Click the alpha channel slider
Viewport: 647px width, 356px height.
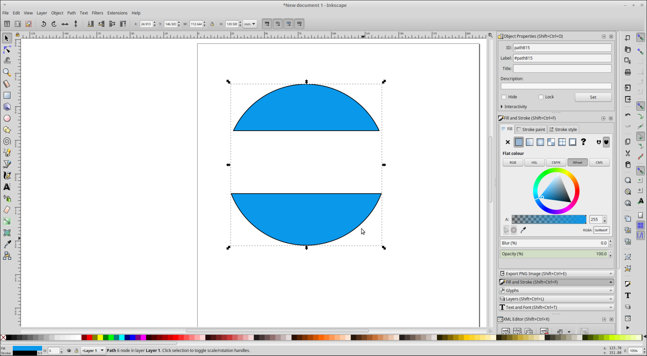tap(549, 220)
